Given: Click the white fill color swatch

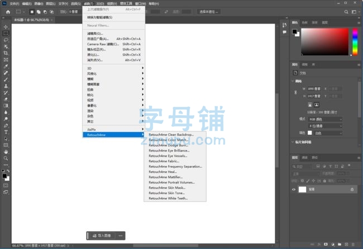Looking at the screenshot, I should coord(310,133).
